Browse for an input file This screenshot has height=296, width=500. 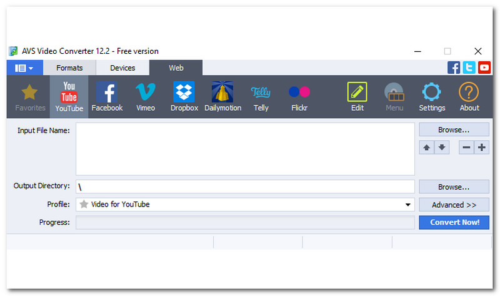(454, 130)
